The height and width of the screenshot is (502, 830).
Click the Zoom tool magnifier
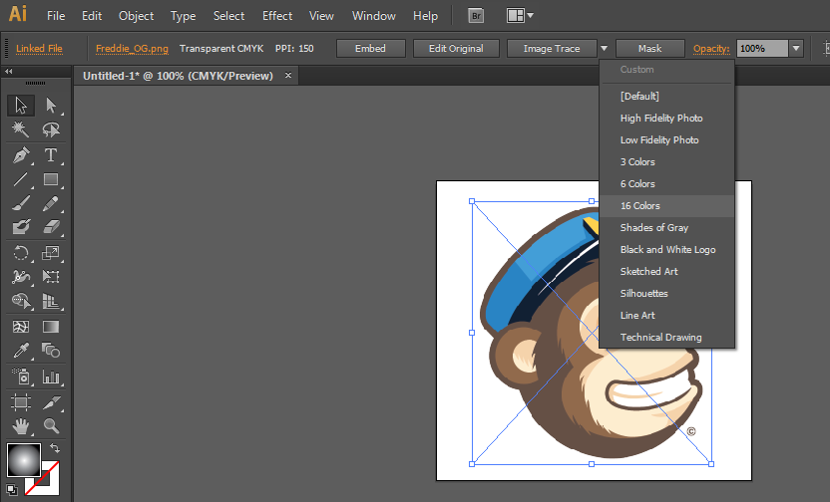pos(51,426)
